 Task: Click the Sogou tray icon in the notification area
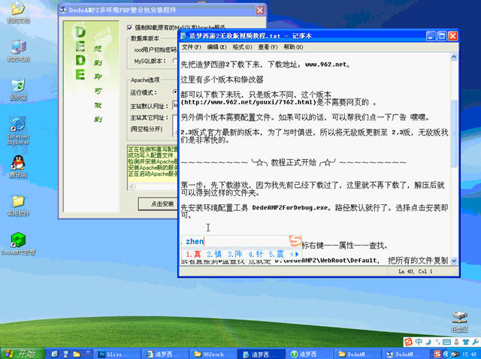[437, 354]
